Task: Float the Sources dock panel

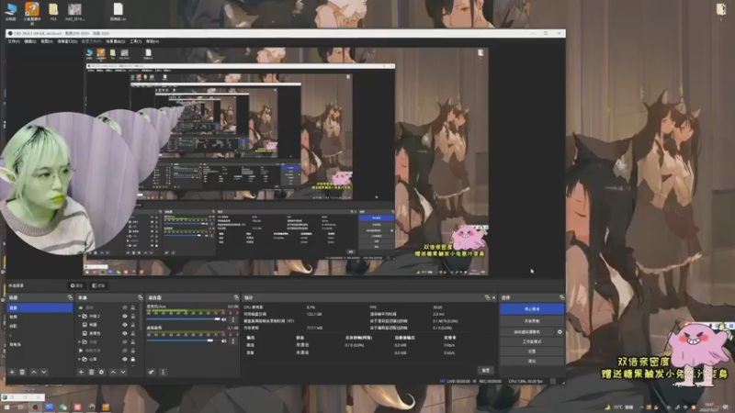Action: tap(140, 297)
